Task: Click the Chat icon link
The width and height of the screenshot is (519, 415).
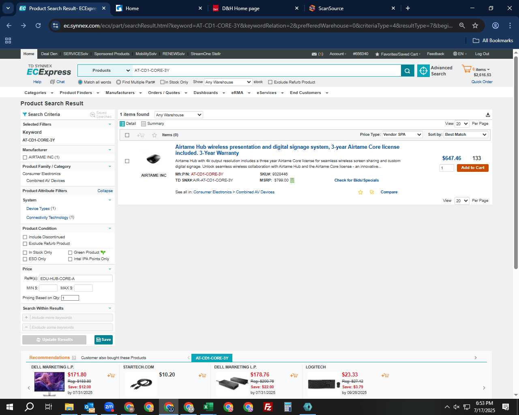Action: pyautogui.click(x=57, y=82)
